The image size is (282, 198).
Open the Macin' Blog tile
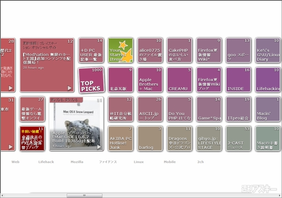pyautogui.click(x=268, y=109)
